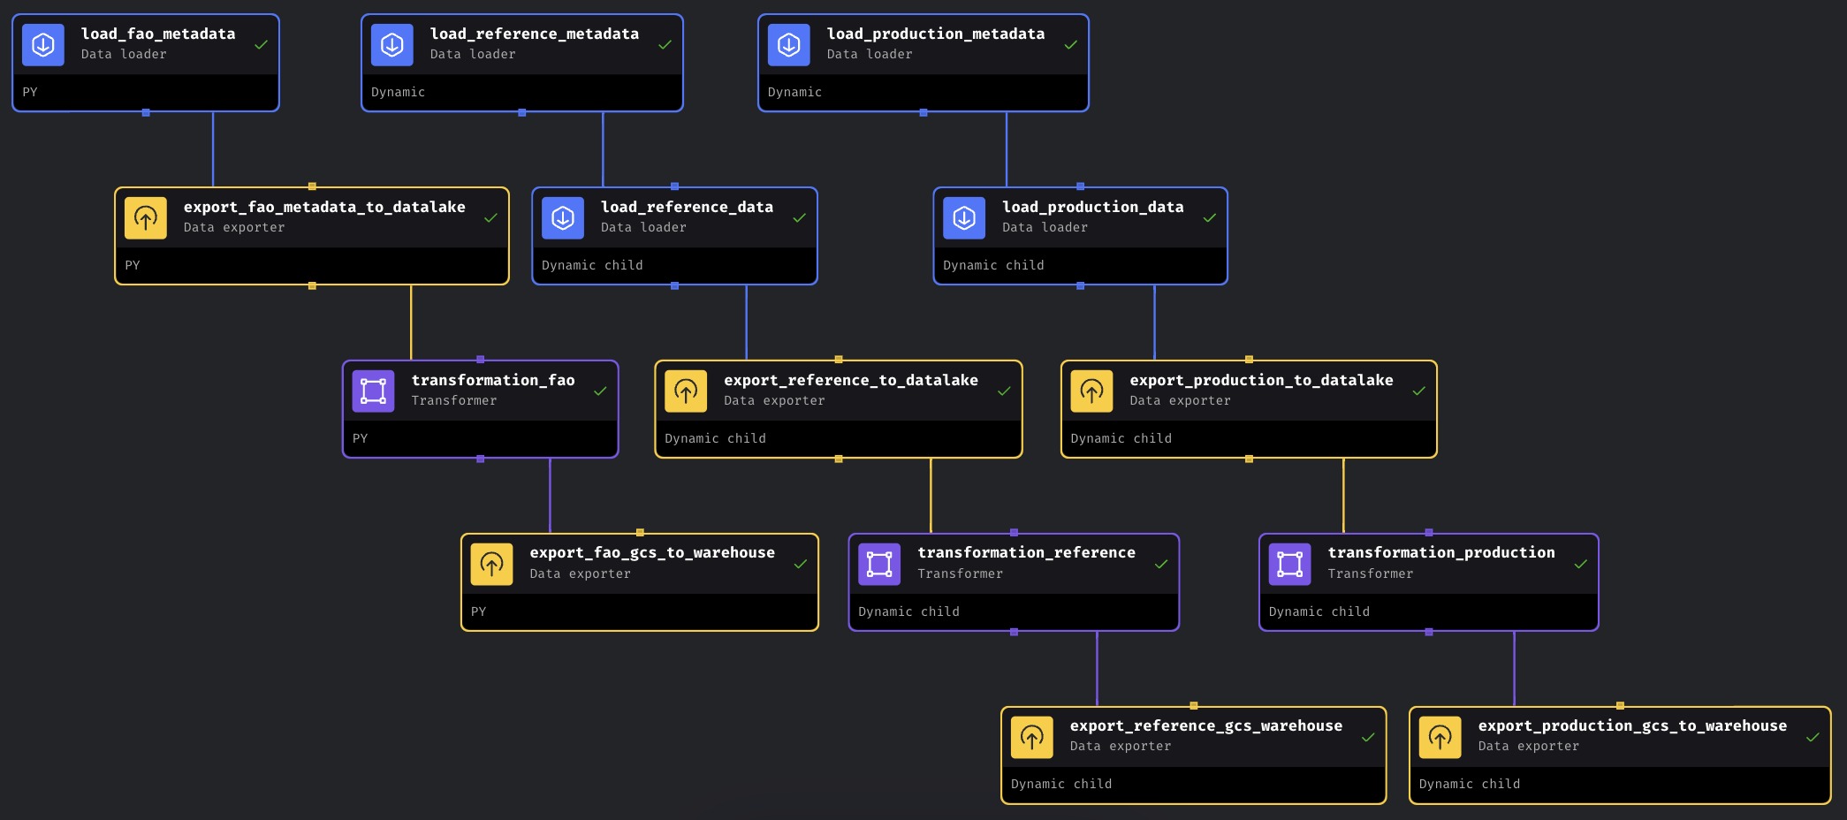Select the export_production_to_datalake block title
The width and height of the screenshot is (1847, 820).
1261,380
